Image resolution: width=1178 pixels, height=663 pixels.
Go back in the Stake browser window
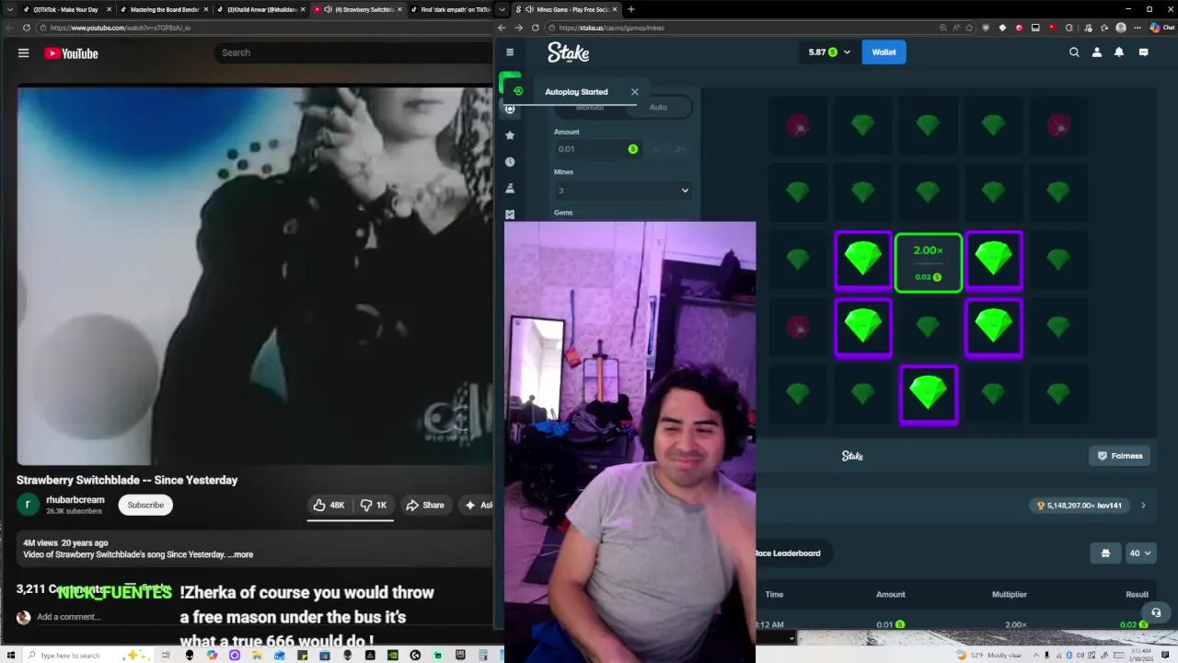[x=502, y=28]
